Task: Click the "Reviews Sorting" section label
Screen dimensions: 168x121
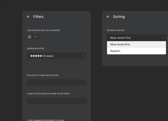Action: click(x=116, y=30)
